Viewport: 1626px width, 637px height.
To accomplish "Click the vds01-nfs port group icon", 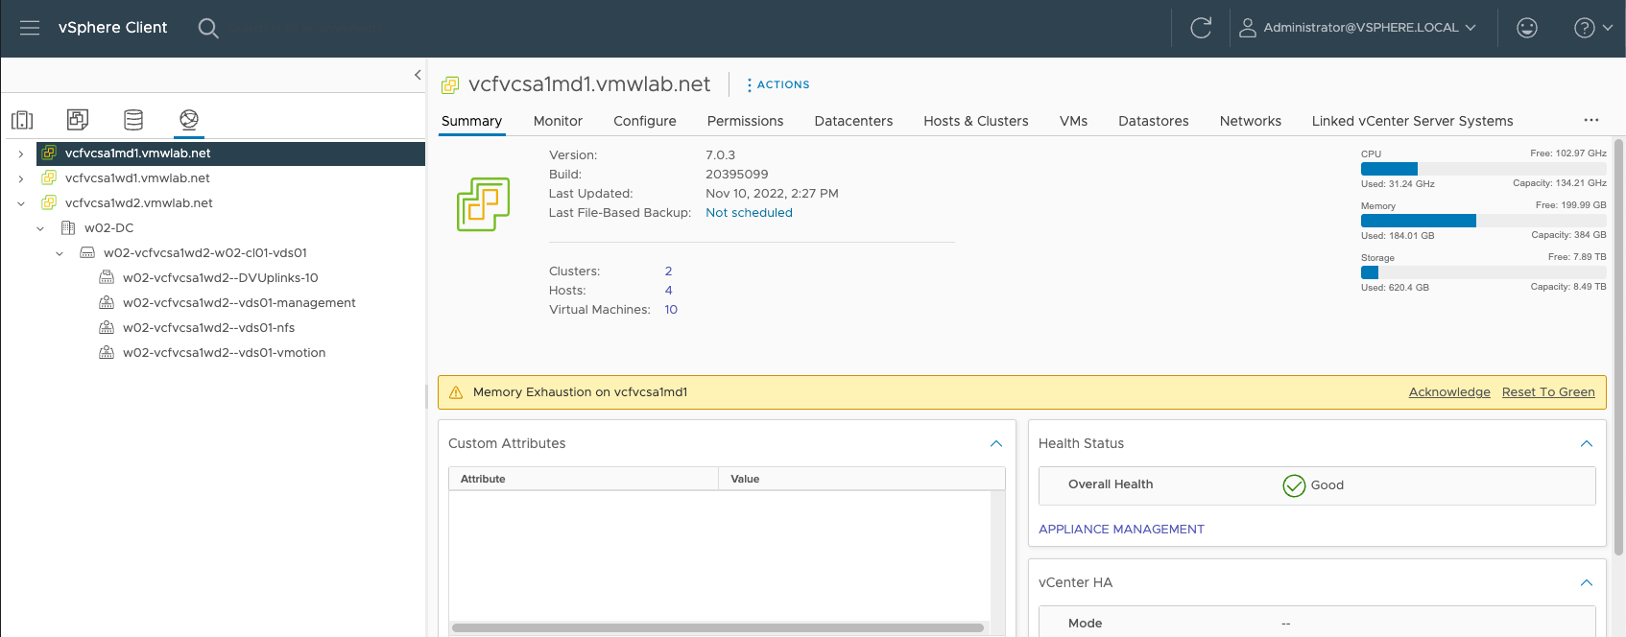I will tap(107, 327).
